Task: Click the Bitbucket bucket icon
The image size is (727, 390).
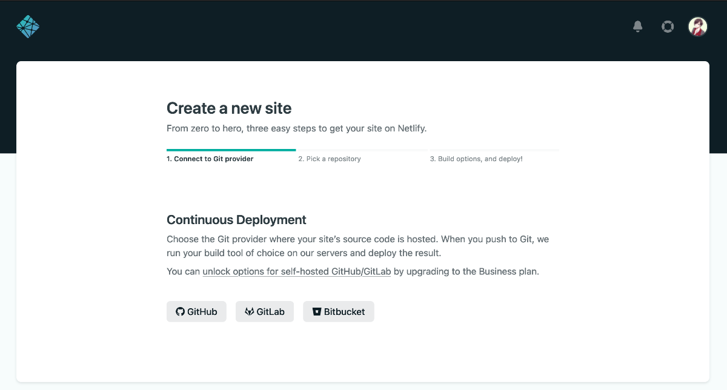Action: coord(317,311)
